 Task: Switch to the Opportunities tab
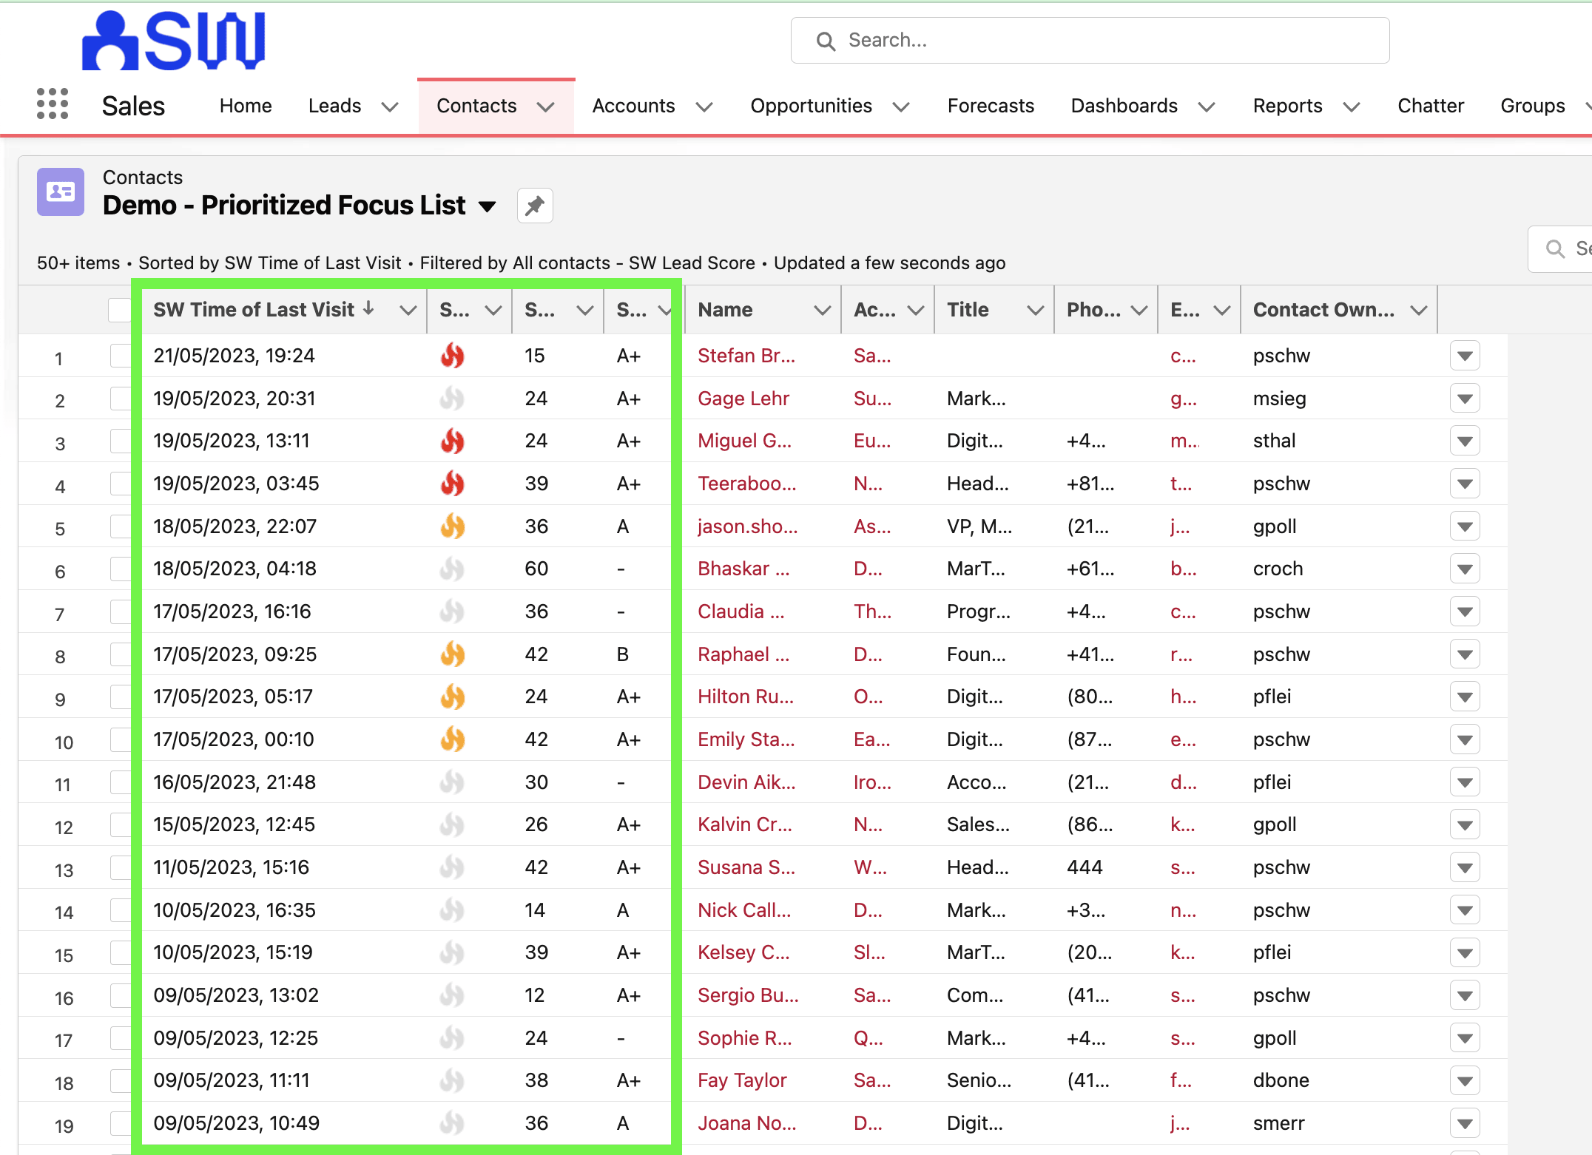811,105
